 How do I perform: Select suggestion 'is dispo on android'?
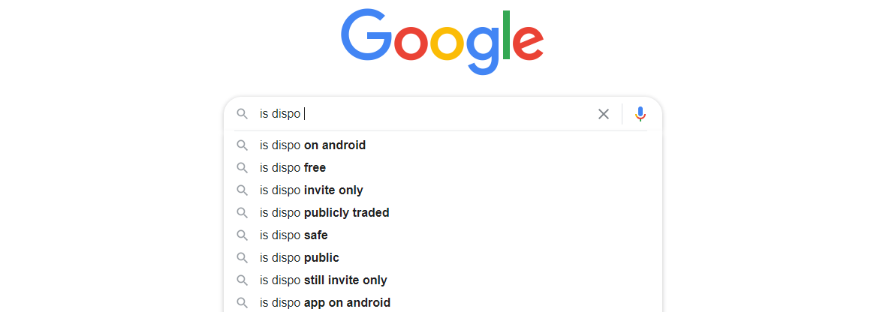coord(443,145)
